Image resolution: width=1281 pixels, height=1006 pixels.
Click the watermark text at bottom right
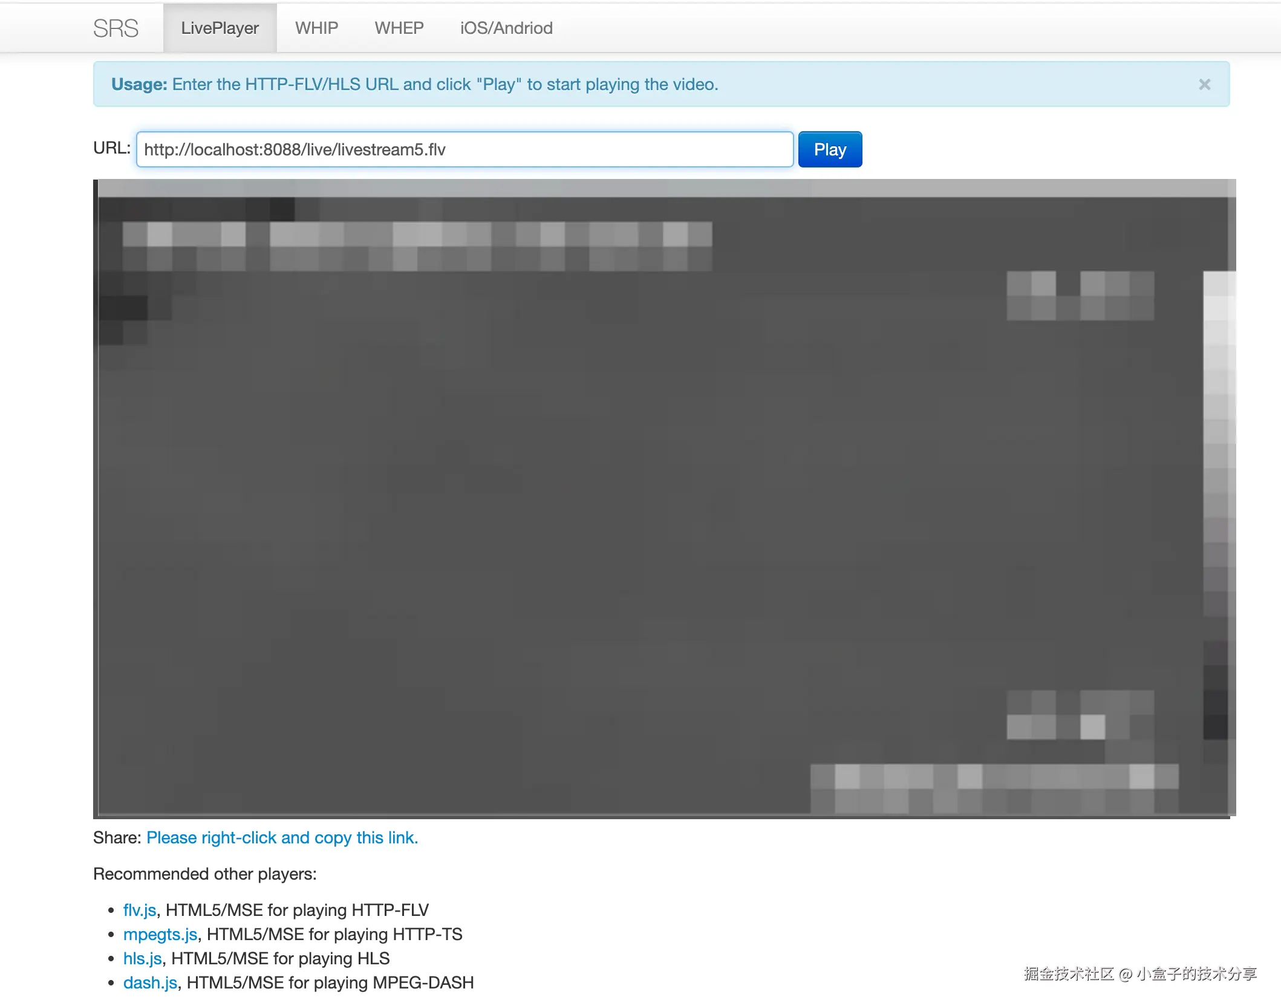[1140, 973]
